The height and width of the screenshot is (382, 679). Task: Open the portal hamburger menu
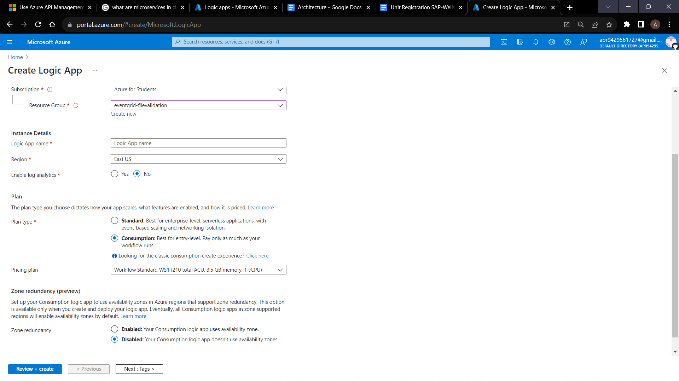pyautogui.click(x=10, y=42)
